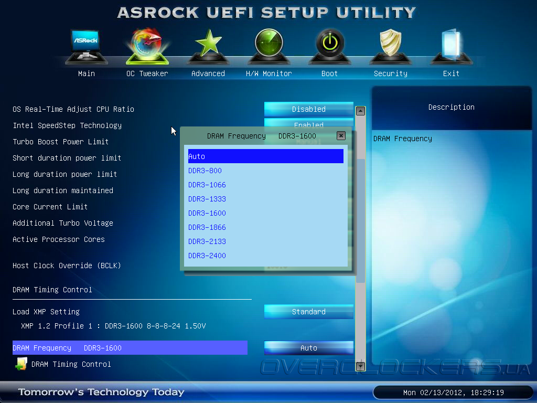Click the scrollbar up arrow

click(x=360, y=111)
